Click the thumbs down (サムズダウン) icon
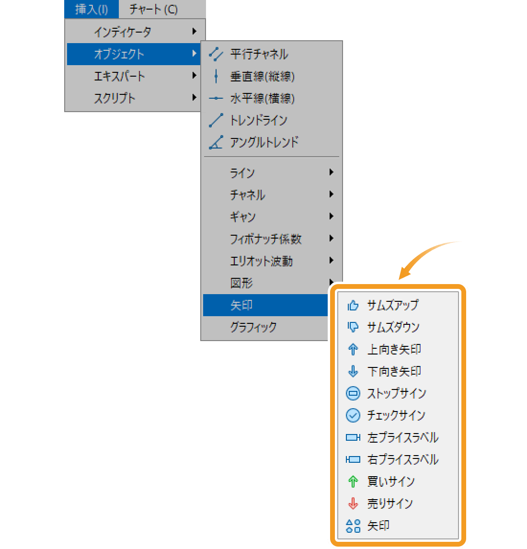 (x=353, y=327)
